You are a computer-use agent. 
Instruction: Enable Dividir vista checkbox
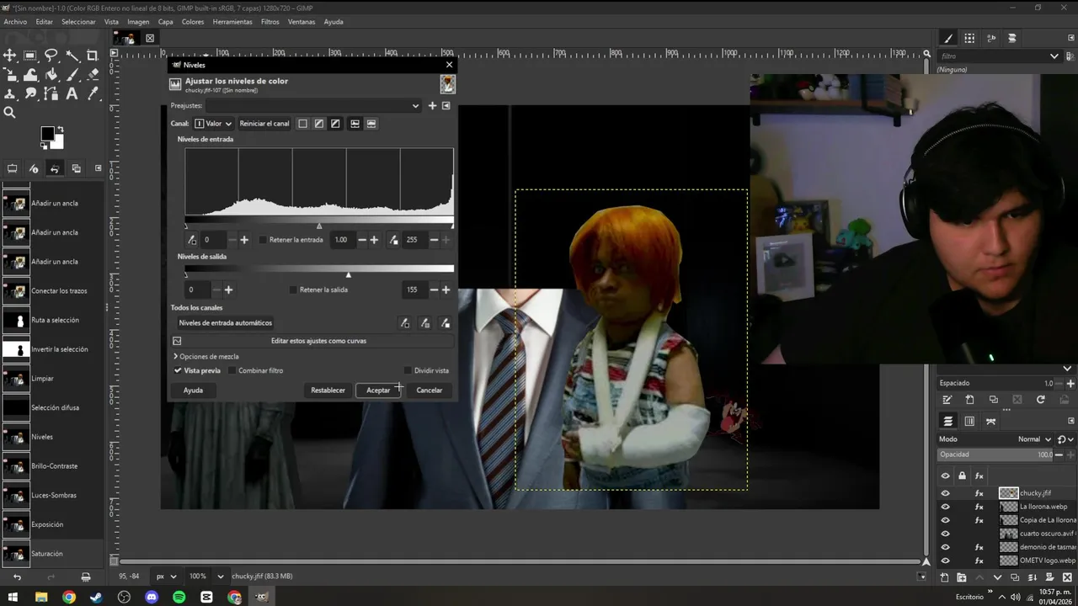[408, 370]
